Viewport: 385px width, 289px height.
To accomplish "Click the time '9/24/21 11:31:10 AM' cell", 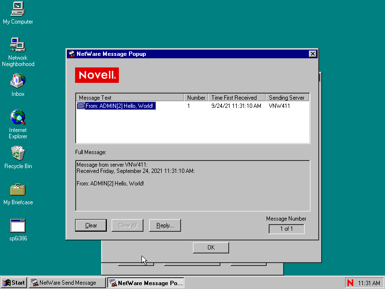I will (x=236, y=106).
